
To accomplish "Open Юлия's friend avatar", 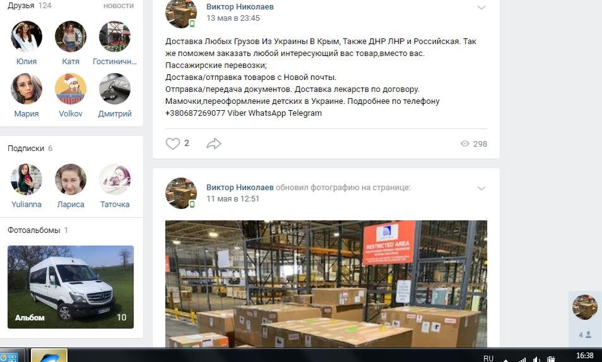I will click(x=26, y=37).
